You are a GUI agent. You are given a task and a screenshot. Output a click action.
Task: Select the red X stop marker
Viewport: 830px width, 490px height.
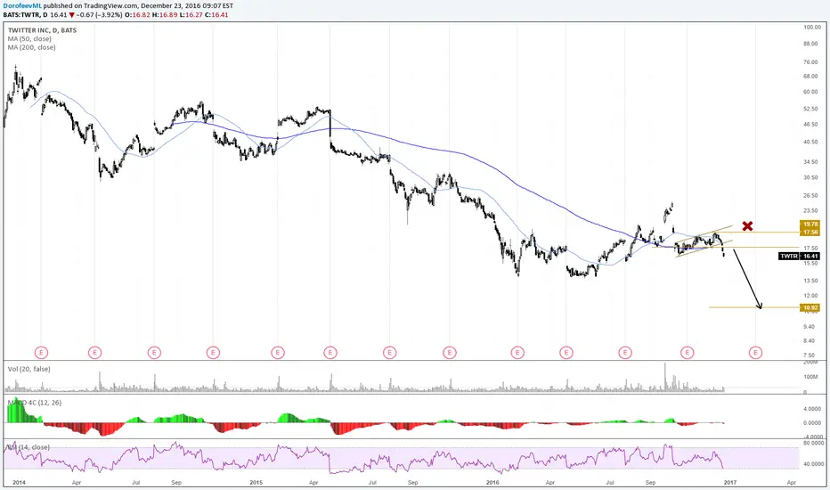(x=747, y=226)
